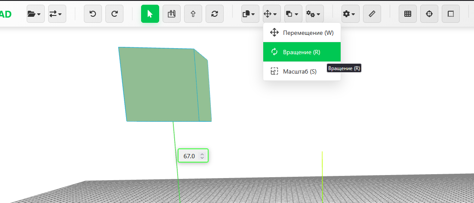This screenshot has height=203, width=474.
Task: Open the folder file dropdown menu
Action: click(36, 14)
